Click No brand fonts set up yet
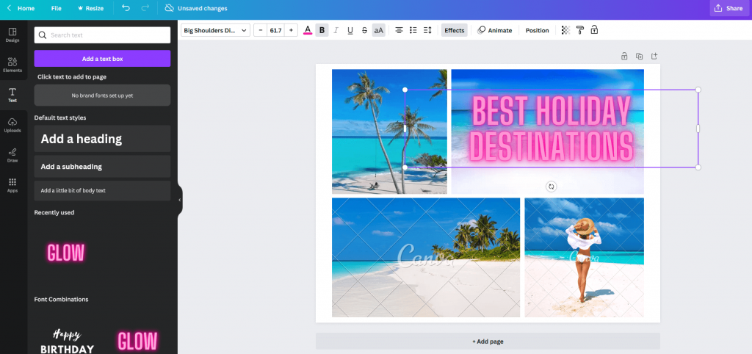The image size is (752, 354). click(102, 95)
